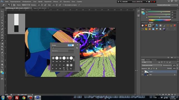Select the Gradient tool
Viewport: 179px width, 100px height.
[2, 44]
